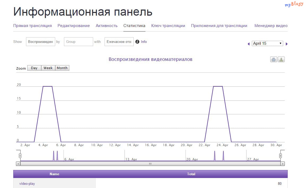
Task: Click the print chart icon
Action: 274,60
